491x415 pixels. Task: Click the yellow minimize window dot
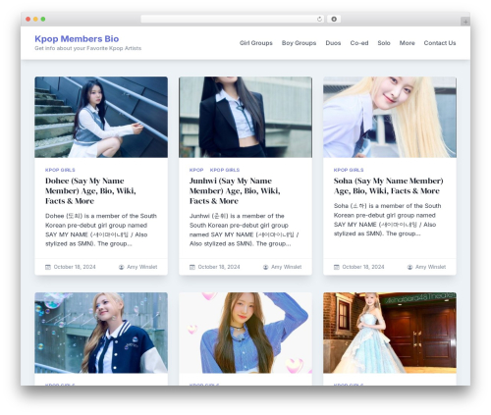[35, 19]
